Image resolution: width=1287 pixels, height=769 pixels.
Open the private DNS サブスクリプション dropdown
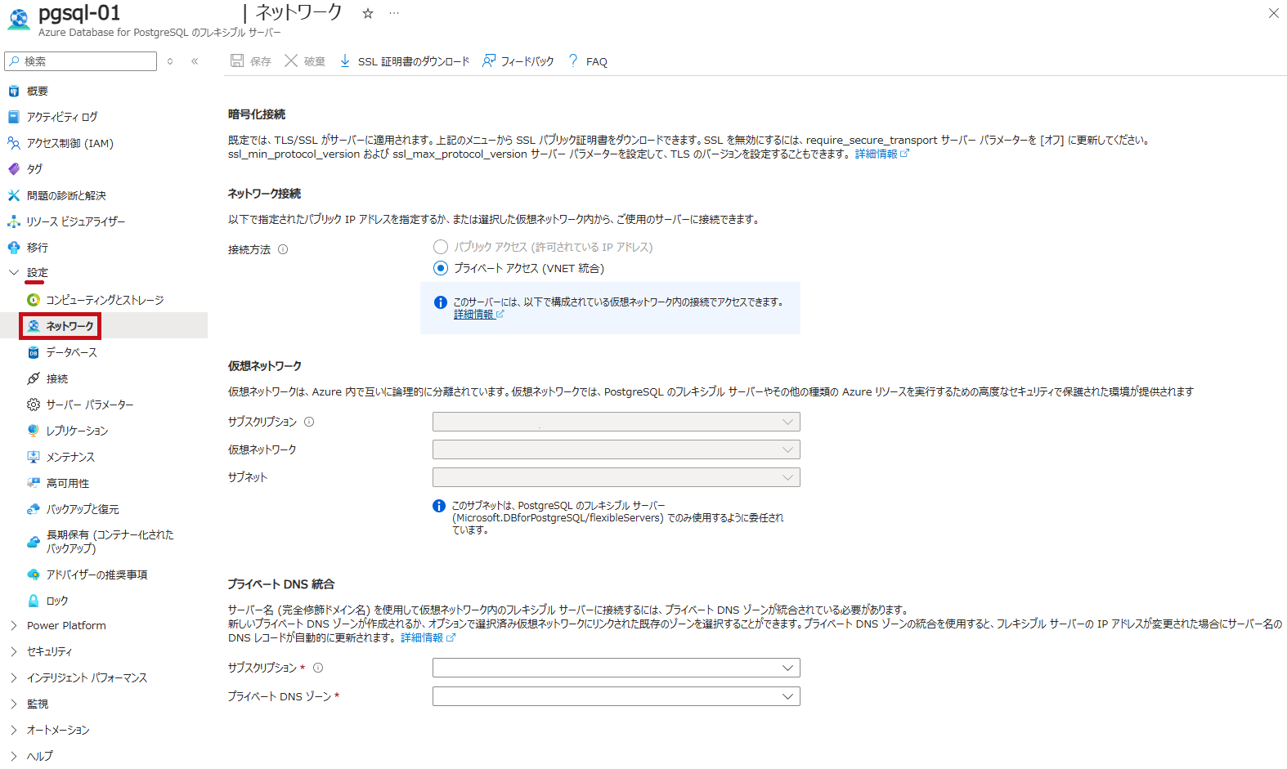tap(616, 668)
